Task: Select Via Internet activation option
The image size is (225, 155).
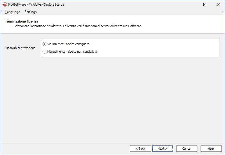Action: (x=44, y=44)
